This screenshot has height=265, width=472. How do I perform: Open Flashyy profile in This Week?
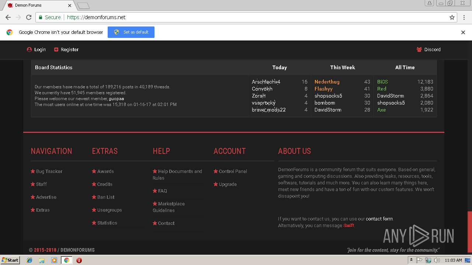(323, 89)
